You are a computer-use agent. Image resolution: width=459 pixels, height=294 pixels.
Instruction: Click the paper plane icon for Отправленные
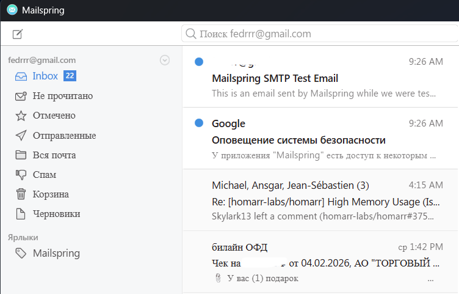(21, 135)
